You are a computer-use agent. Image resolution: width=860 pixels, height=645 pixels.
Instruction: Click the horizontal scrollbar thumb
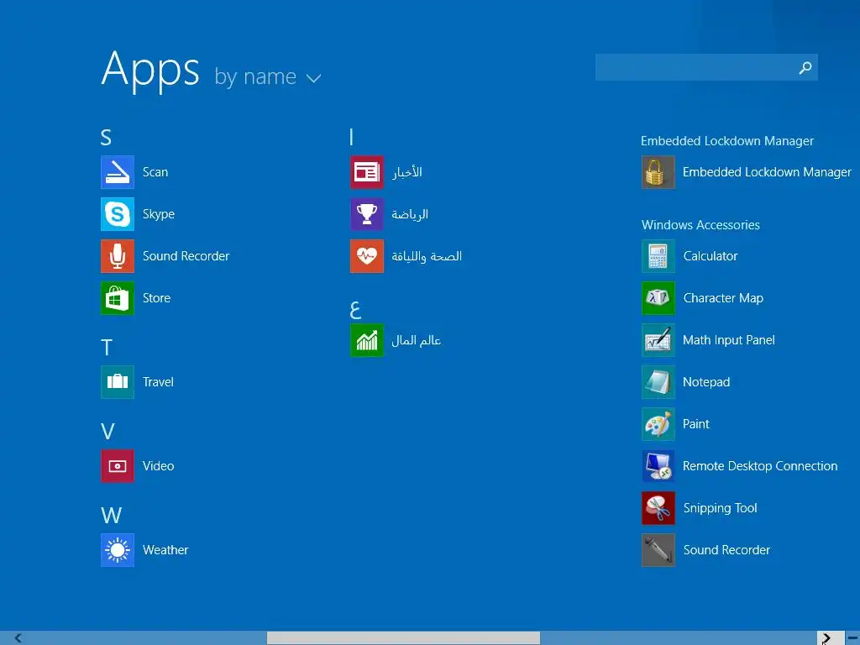[403, 638]
